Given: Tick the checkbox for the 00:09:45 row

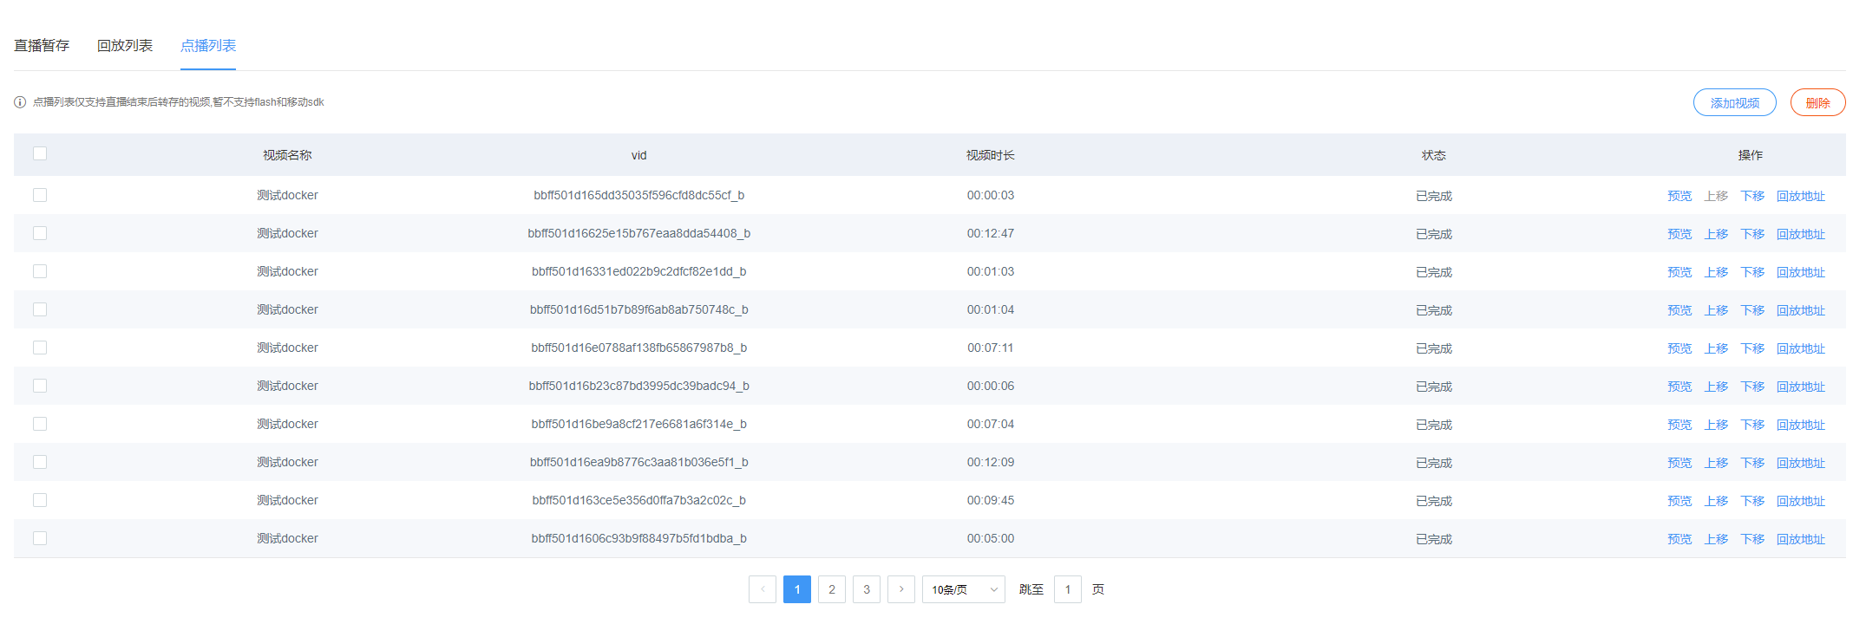Looking at the screenshot, I should tap(40, 500).
